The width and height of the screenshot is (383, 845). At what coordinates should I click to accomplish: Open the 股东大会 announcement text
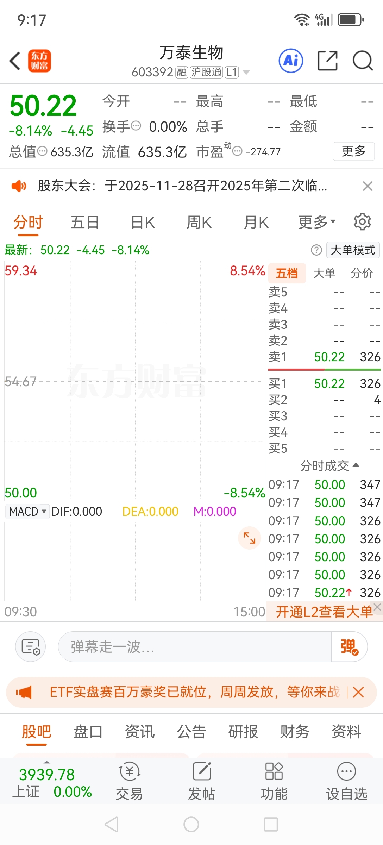coord(182,186)
